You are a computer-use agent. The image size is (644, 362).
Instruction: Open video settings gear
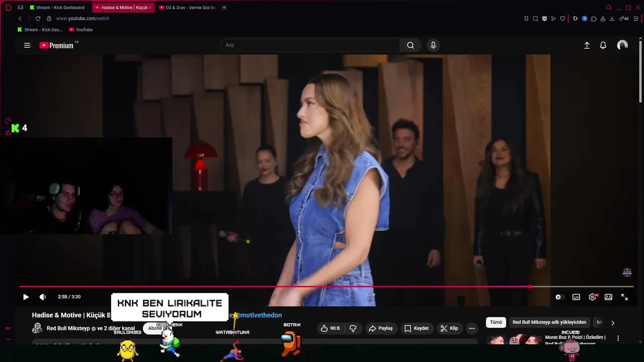[x=593, y=297]
